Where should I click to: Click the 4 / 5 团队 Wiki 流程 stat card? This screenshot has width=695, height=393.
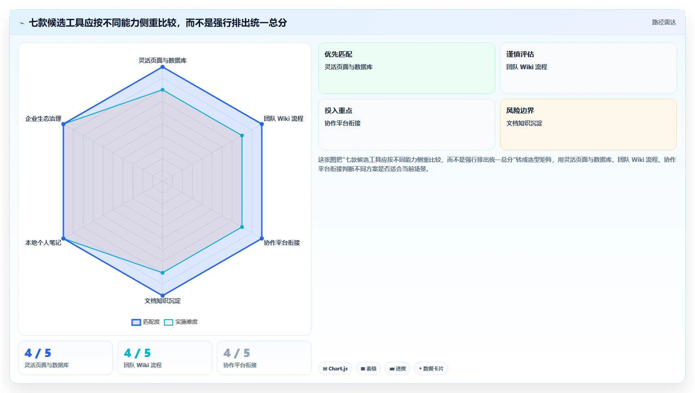[165, 358]
